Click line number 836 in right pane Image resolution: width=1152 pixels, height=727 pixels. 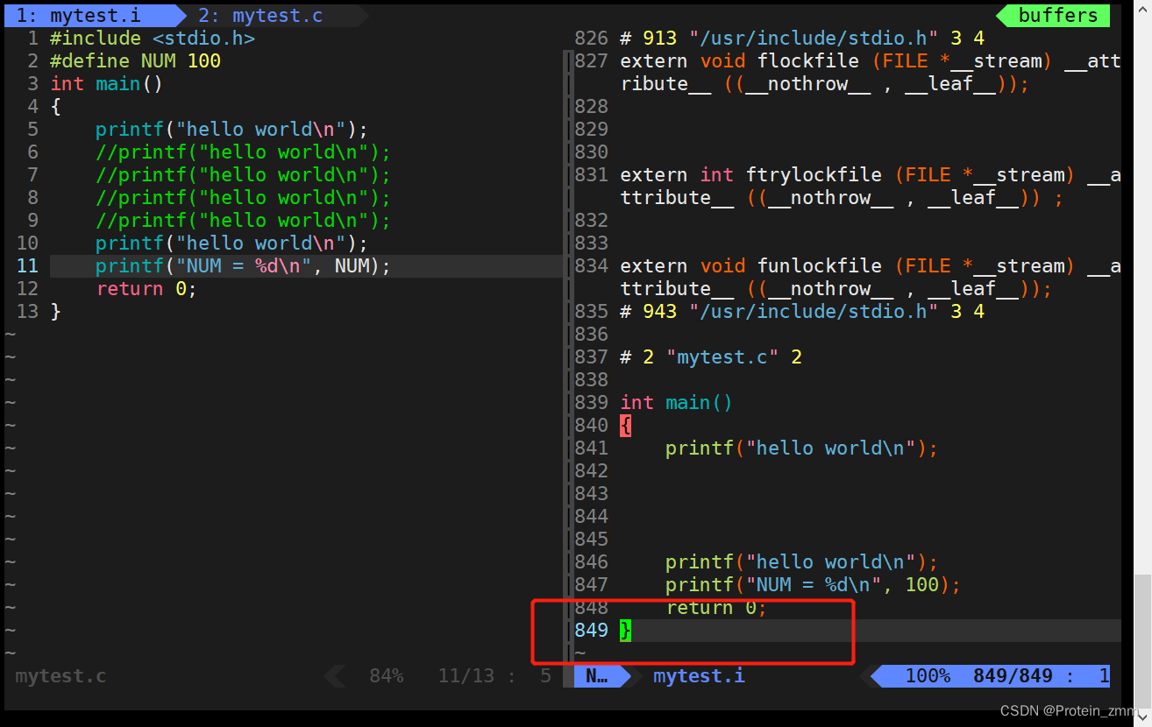click(x=591, y=335)
